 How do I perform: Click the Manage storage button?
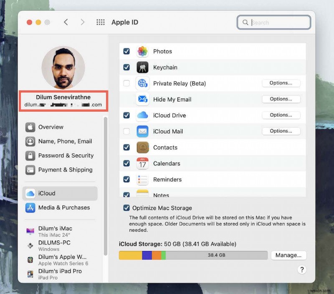pos(288,255)
